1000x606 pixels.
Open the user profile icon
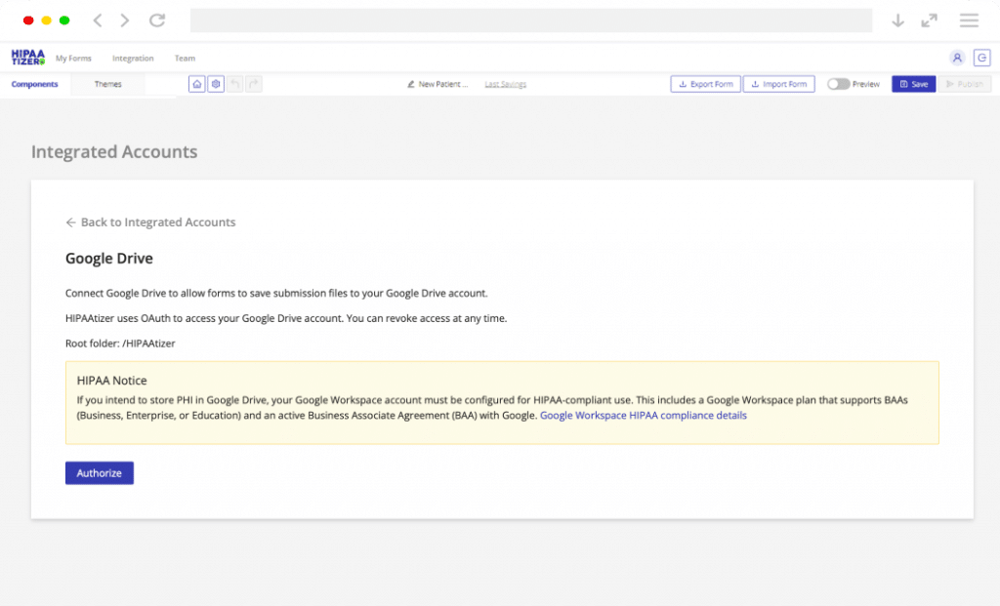coord(957,58)
